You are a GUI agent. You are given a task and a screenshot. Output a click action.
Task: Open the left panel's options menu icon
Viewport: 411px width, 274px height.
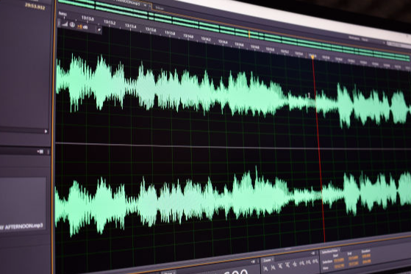pyautogui.click(x=40, y=151)
